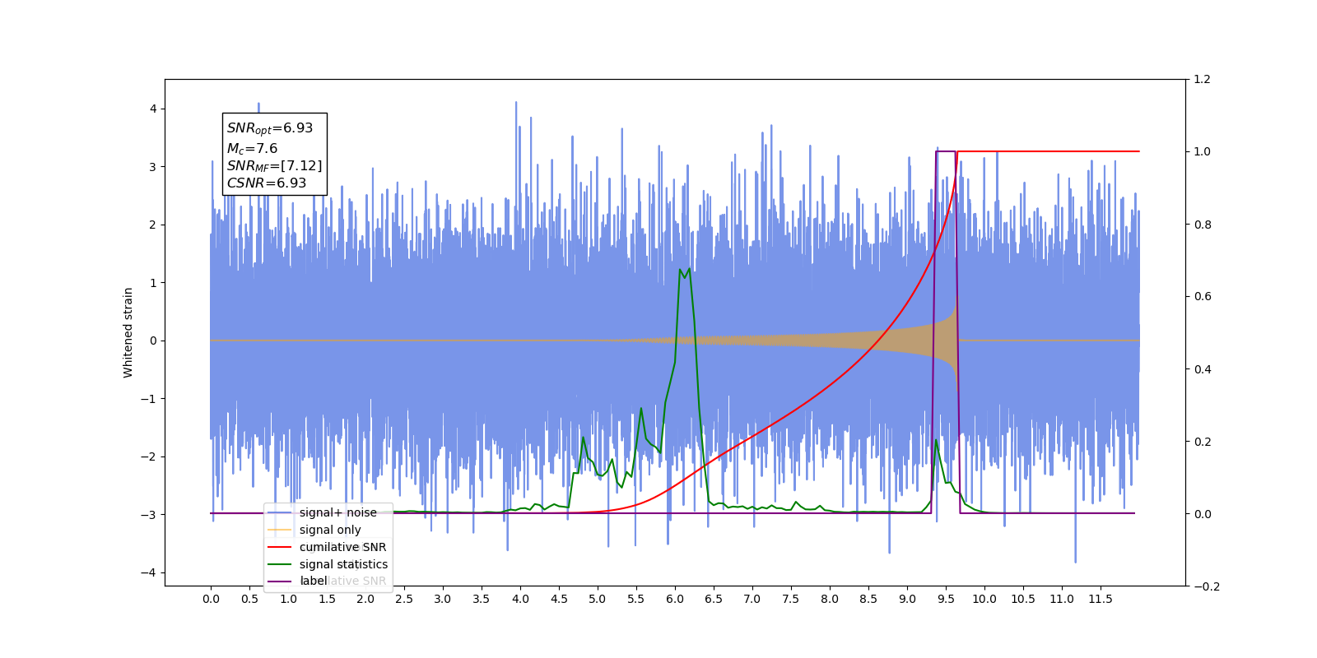Click the x-axis tick label 6.0

tap(675, 599)
